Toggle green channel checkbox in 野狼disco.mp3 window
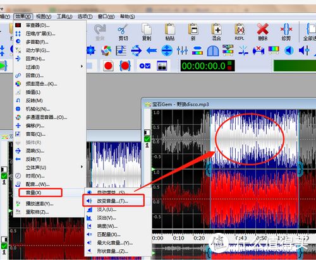The image size is (316, 260). tap(147, 139)
